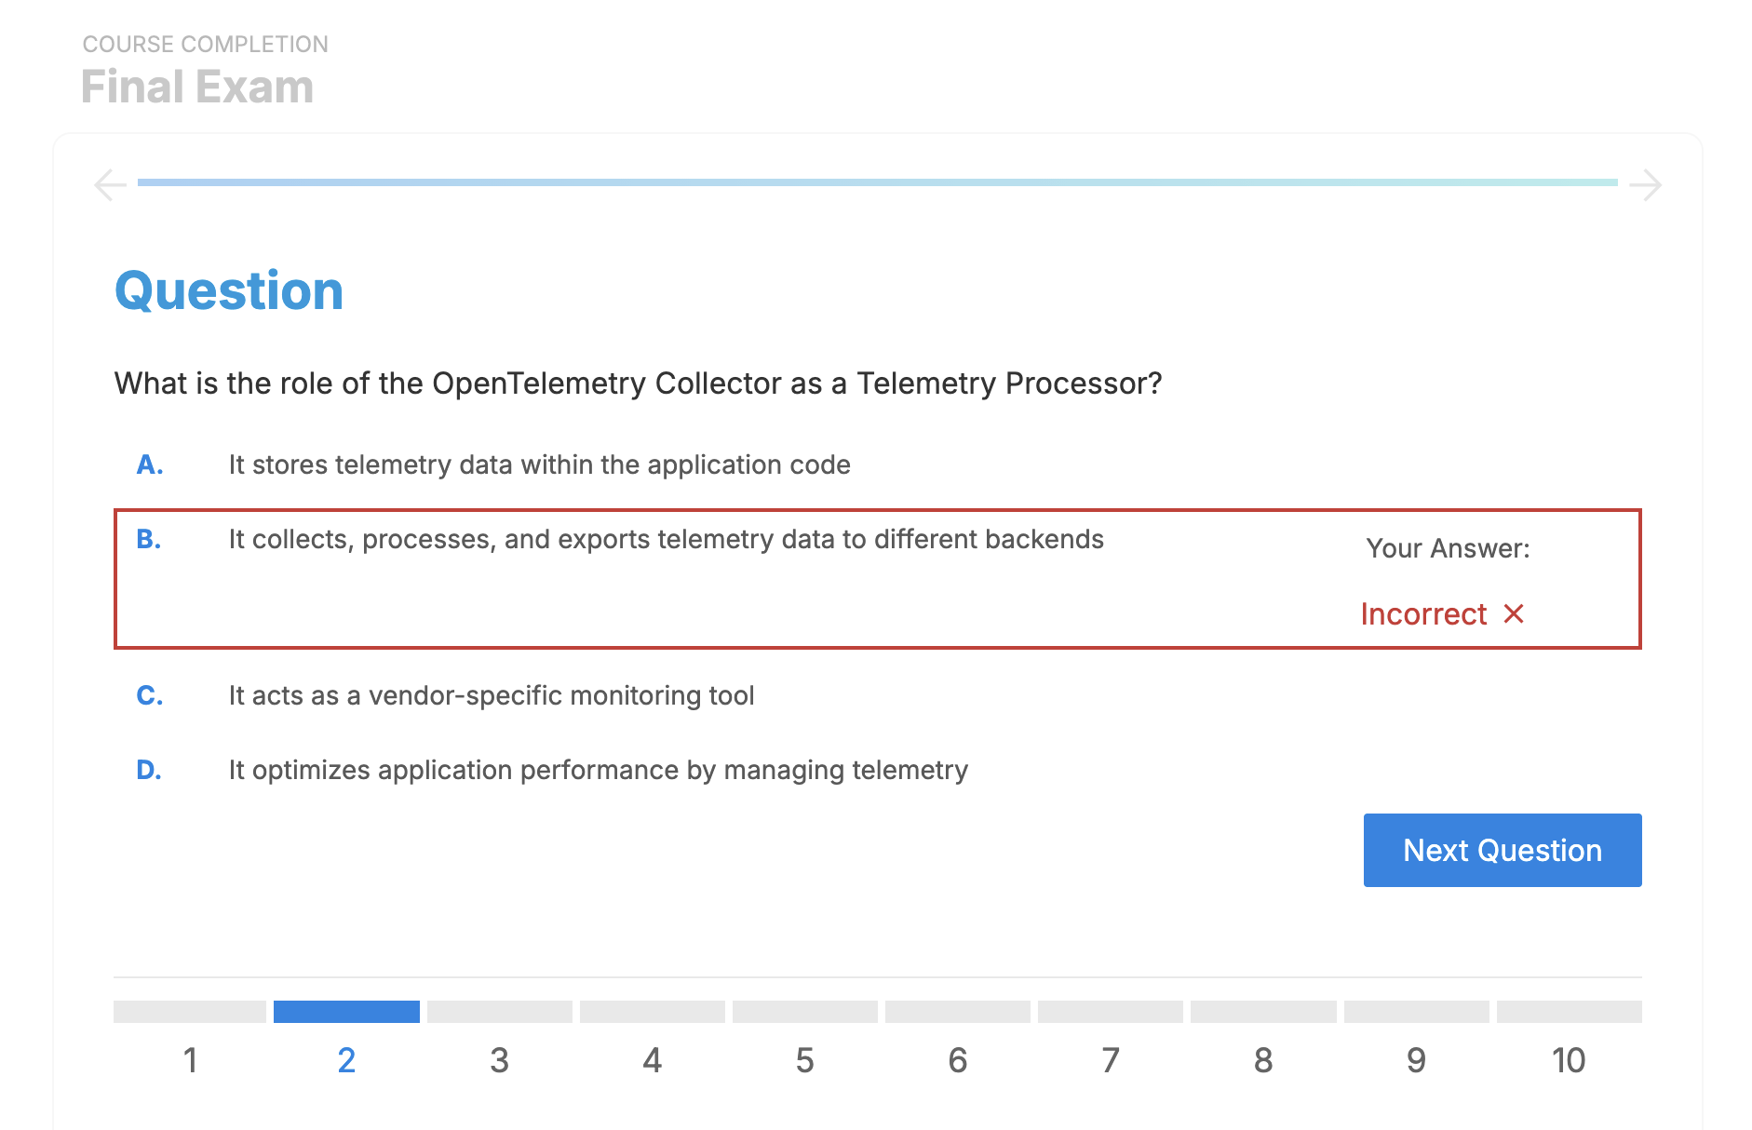Select answer C vendor-specific monitoring tool

click(491, 695)
